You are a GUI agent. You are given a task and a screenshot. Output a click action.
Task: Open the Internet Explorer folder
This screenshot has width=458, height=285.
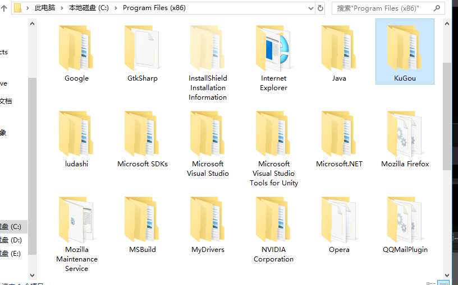(x=273, y=58)
